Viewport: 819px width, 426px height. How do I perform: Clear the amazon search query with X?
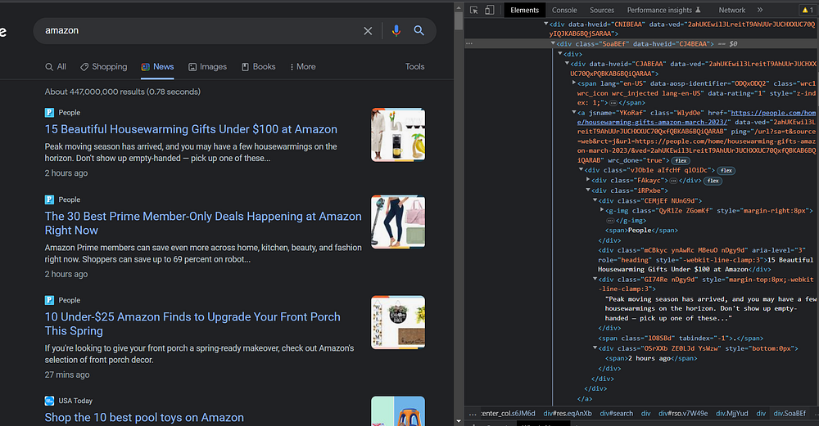tap(368, 31)
